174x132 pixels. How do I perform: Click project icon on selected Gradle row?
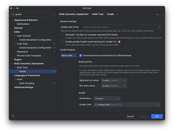(54, 71)
